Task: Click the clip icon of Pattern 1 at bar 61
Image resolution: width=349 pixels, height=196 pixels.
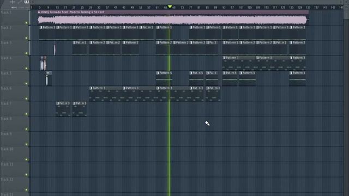Action: coord(158,27)
